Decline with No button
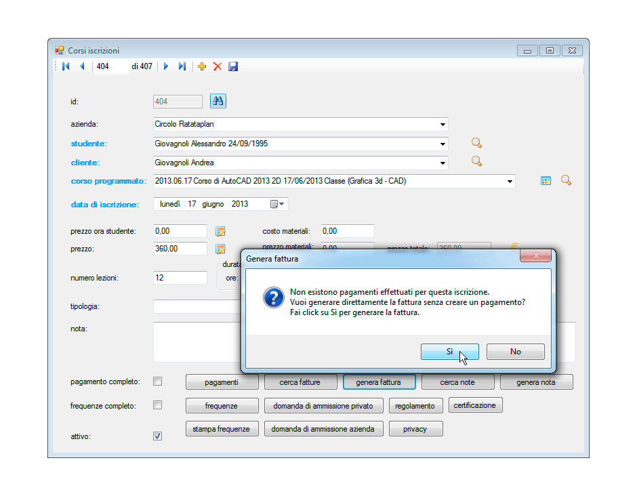Viewport: 637px width, 496px height. point(516,352)
